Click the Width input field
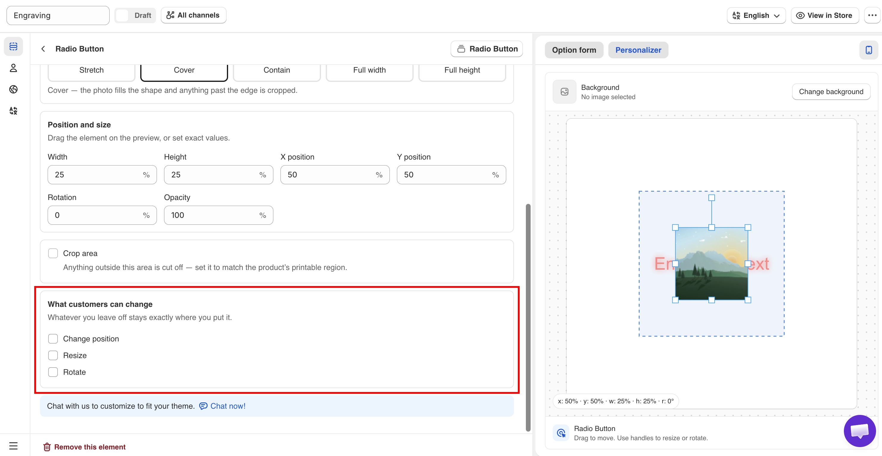This screenshot has width=882, height=456. pos(102,175)
